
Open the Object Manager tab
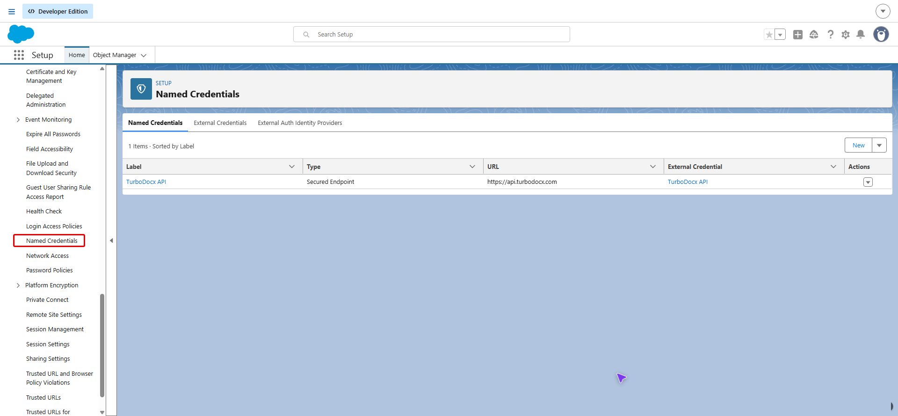(x=115, y=55)
